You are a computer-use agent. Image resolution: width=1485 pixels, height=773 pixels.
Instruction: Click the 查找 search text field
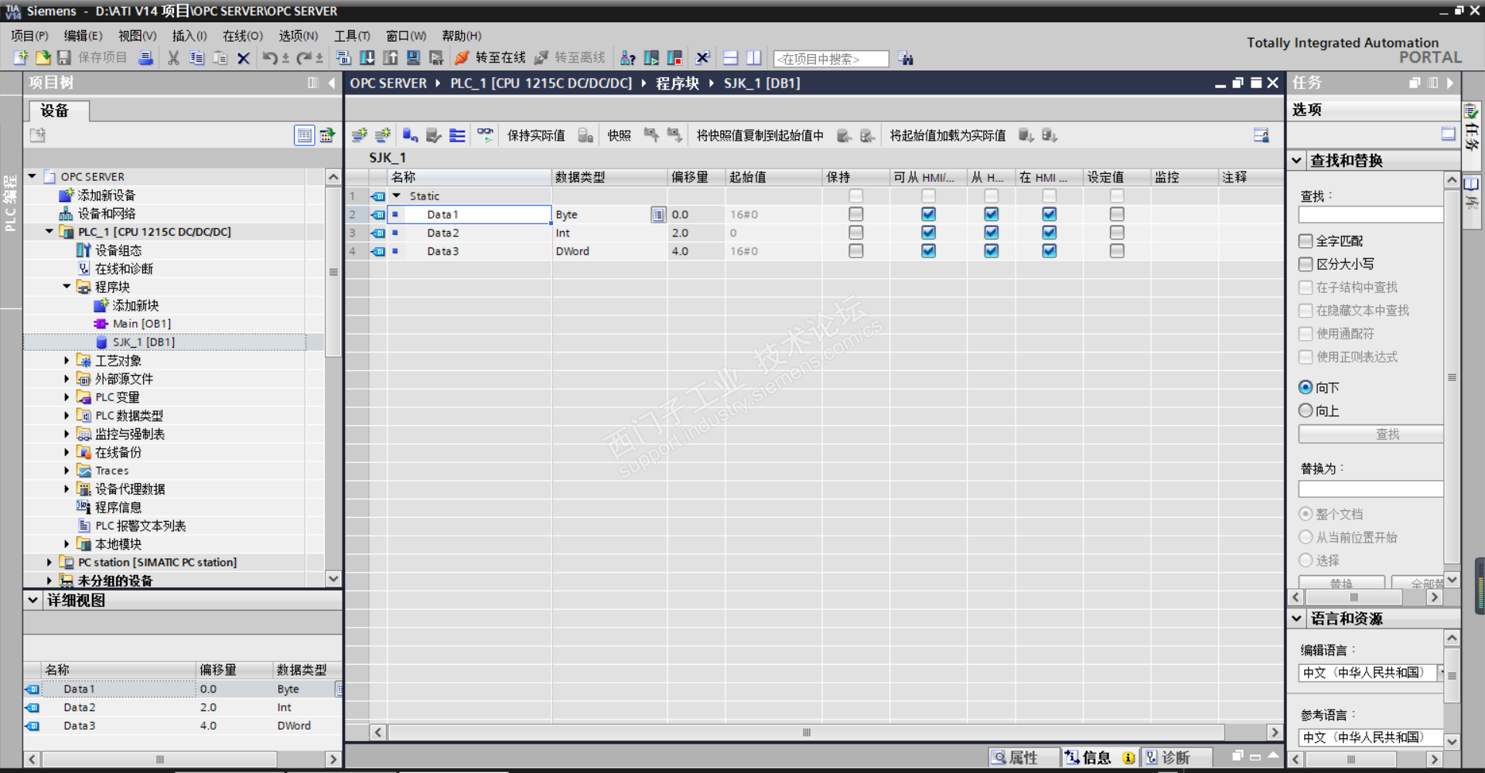click(1371, 215)
